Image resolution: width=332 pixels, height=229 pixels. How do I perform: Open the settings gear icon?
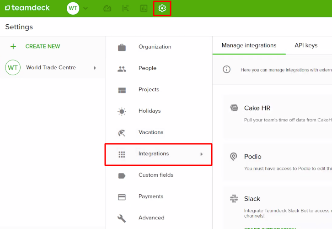coord(162,9)
